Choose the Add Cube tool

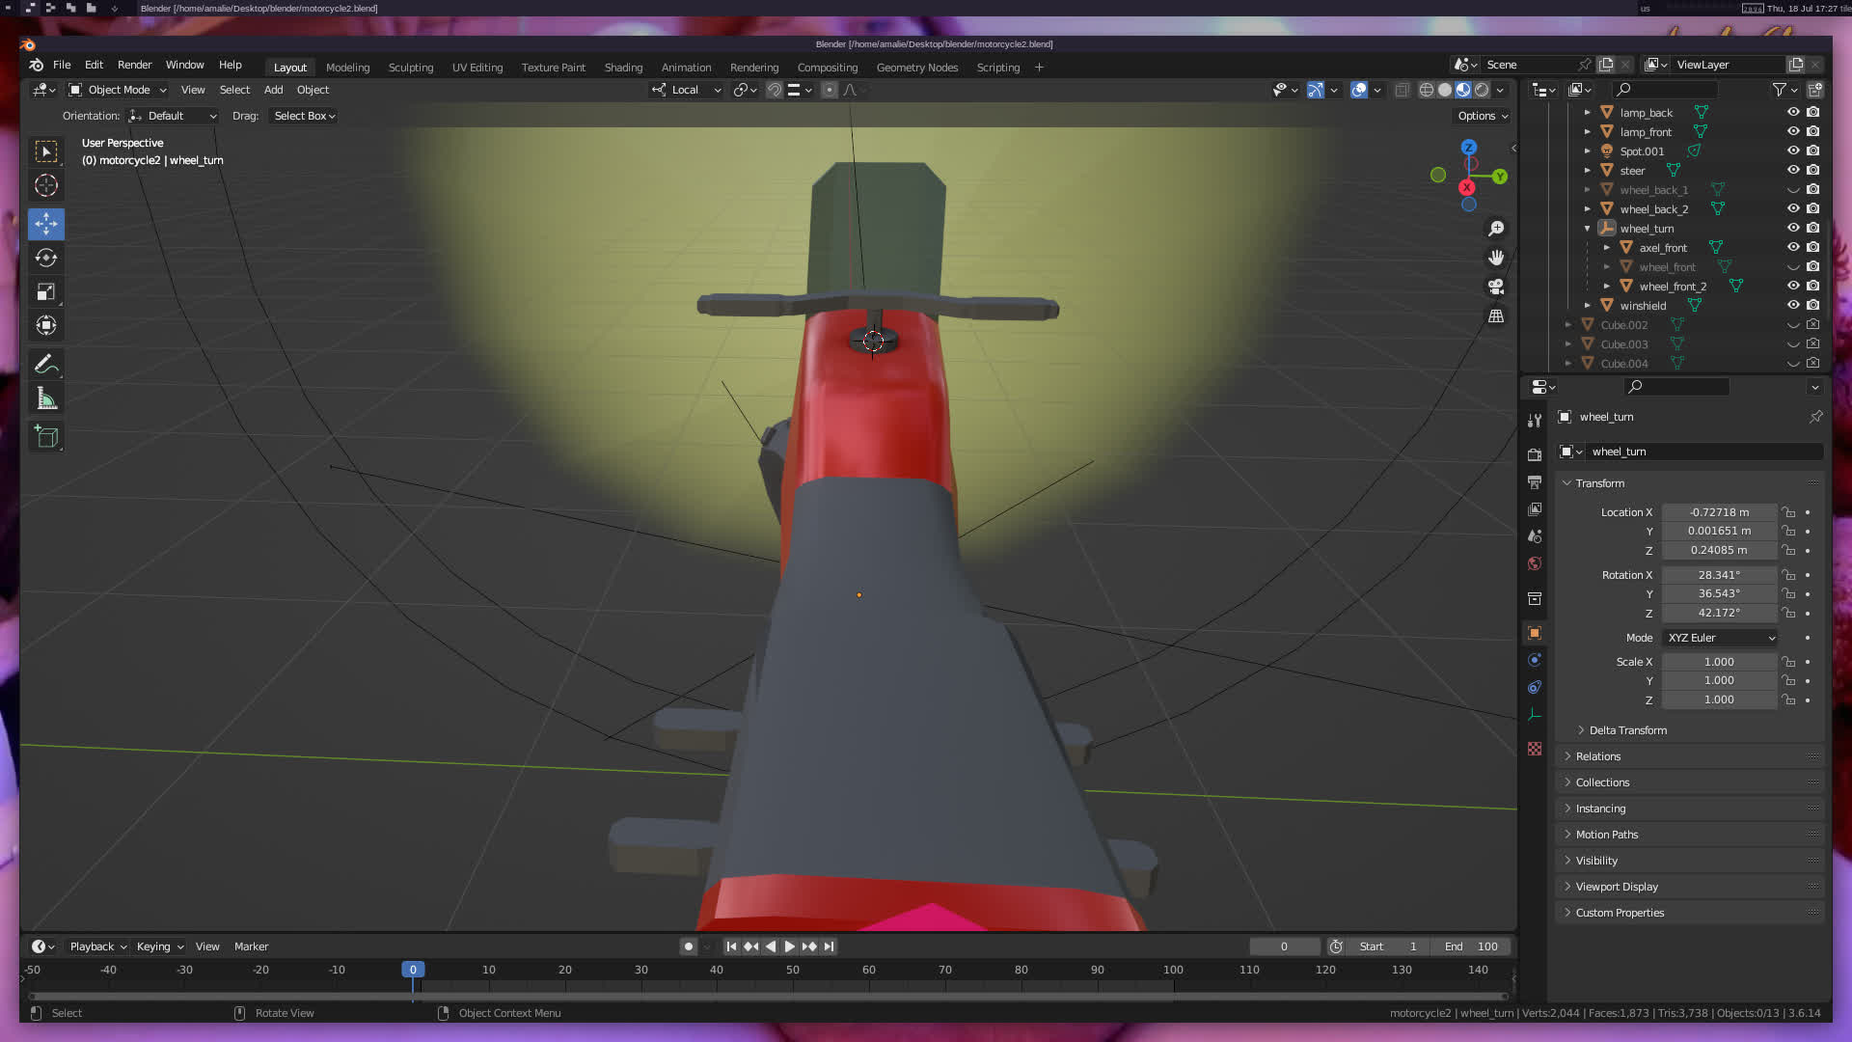pyautogui.click(x=46, y=437)
